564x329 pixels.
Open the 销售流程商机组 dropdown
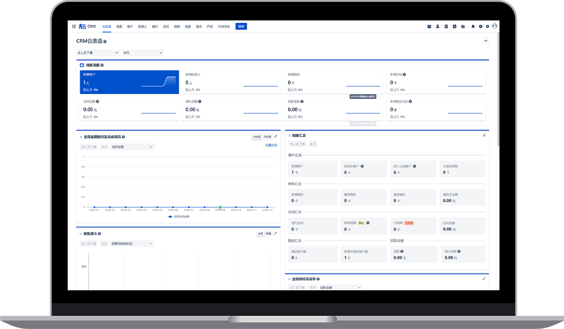[132, 244]
